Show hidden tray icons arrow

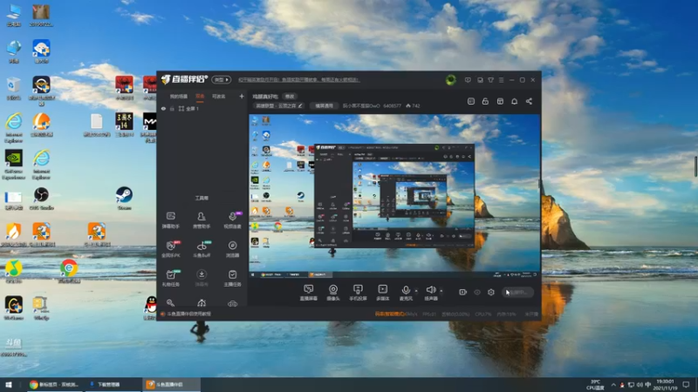(x=613, y=384)
